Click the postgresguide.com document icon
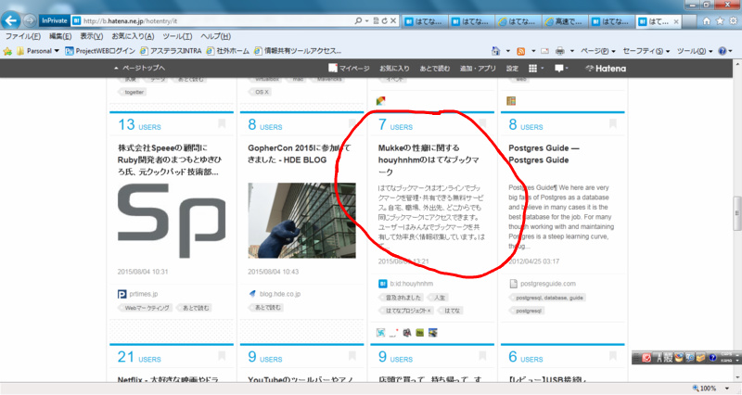This screenshot has height=395, width=742. point(513,284)
